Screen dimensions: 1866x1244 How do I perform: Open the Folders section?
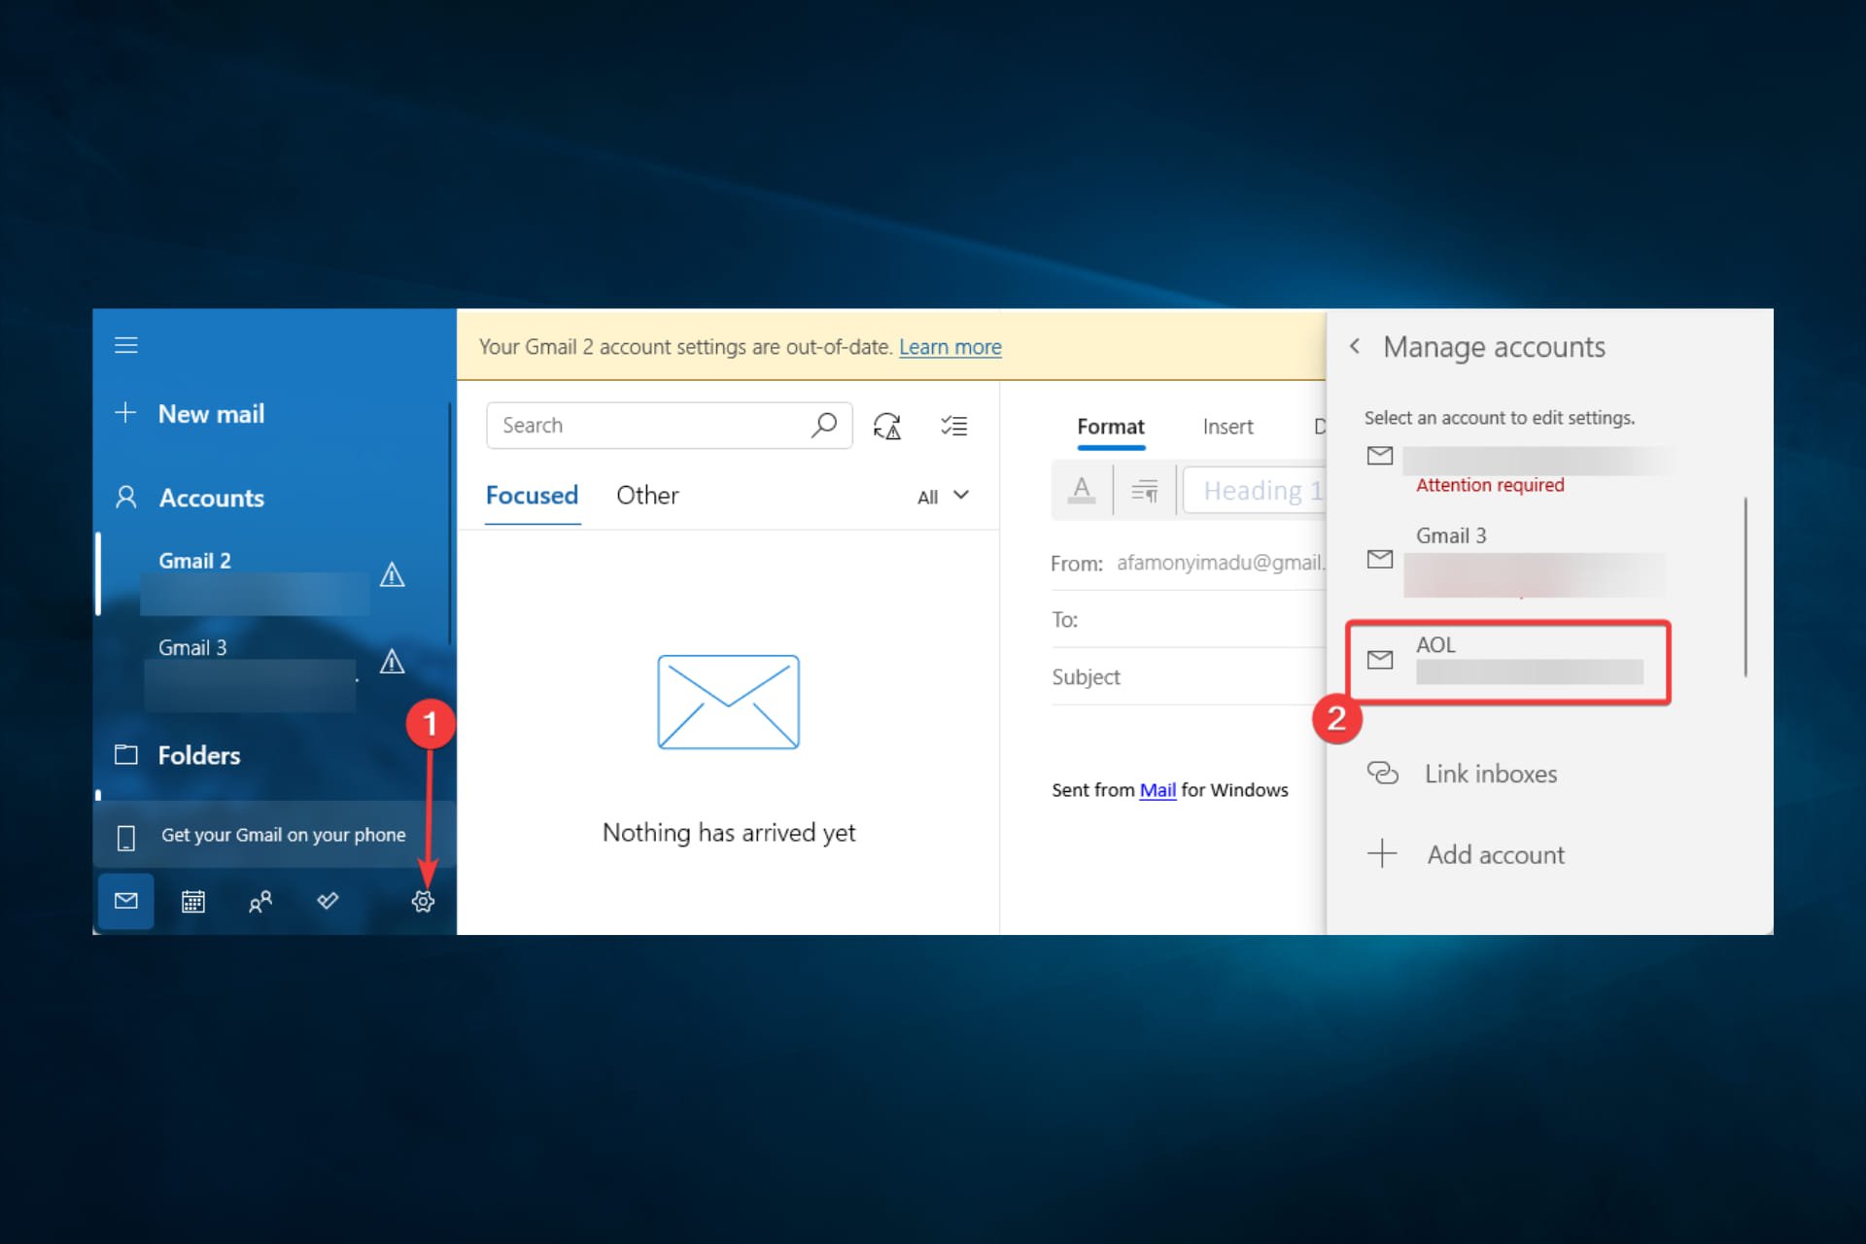198,755
